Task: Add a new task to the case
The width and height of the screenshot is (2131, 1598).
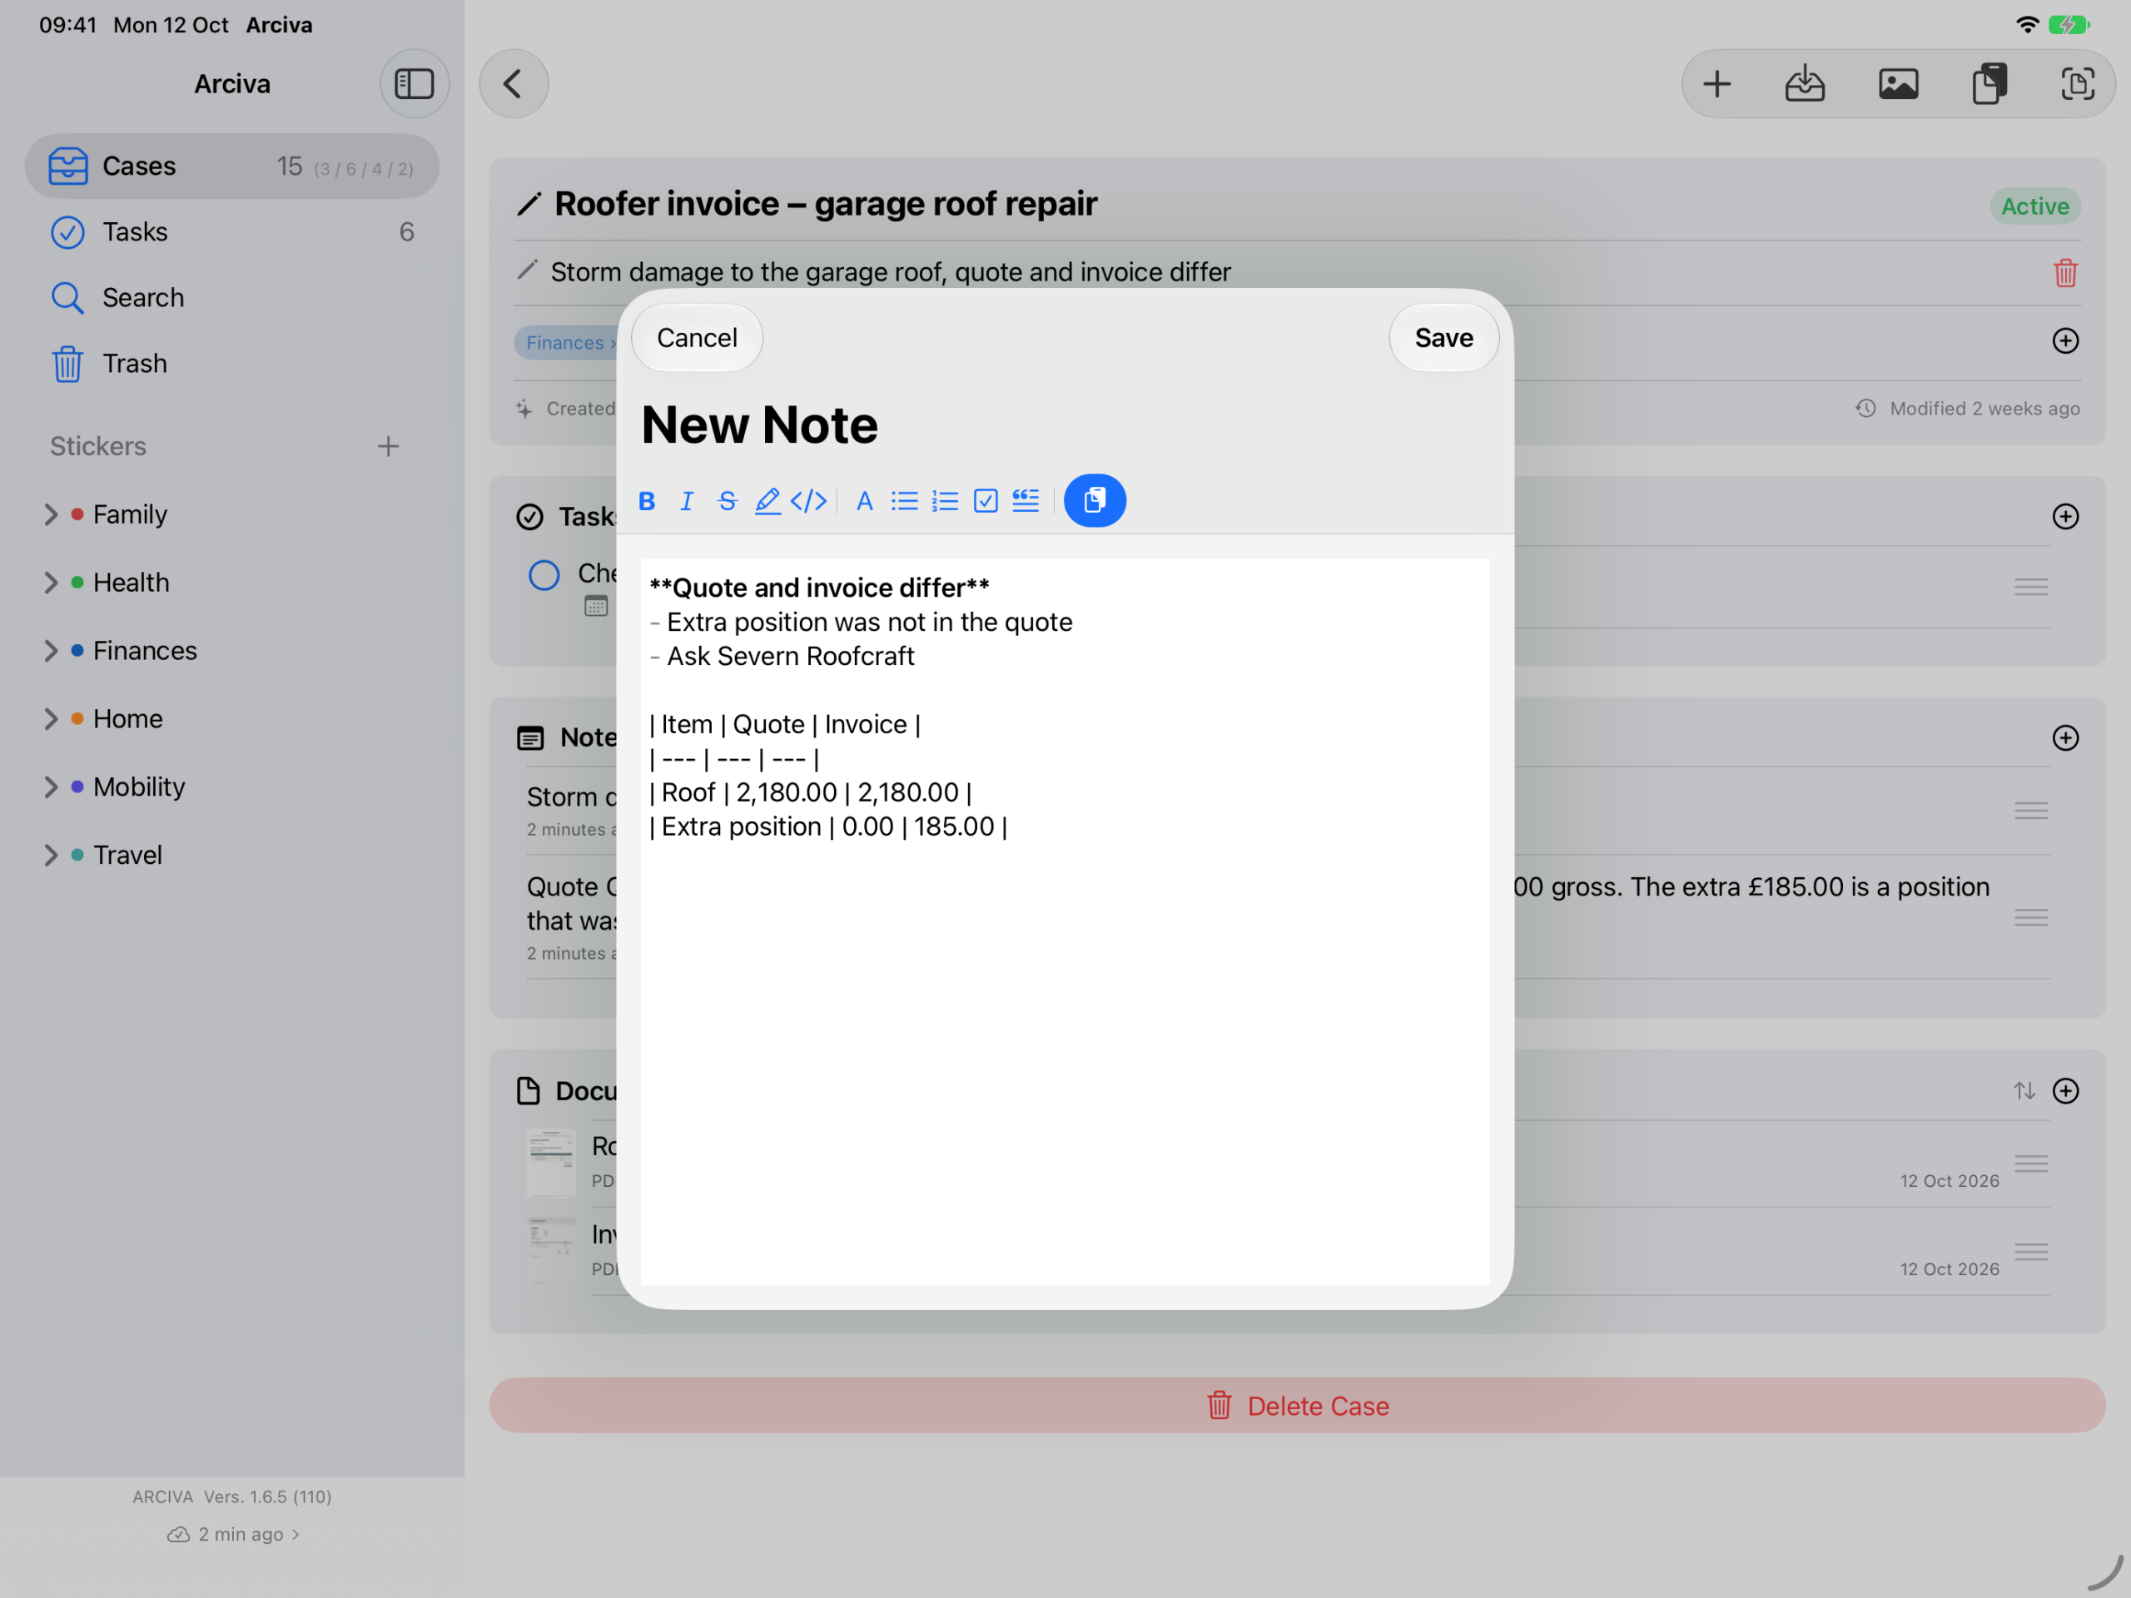Action: point(2064,516)
